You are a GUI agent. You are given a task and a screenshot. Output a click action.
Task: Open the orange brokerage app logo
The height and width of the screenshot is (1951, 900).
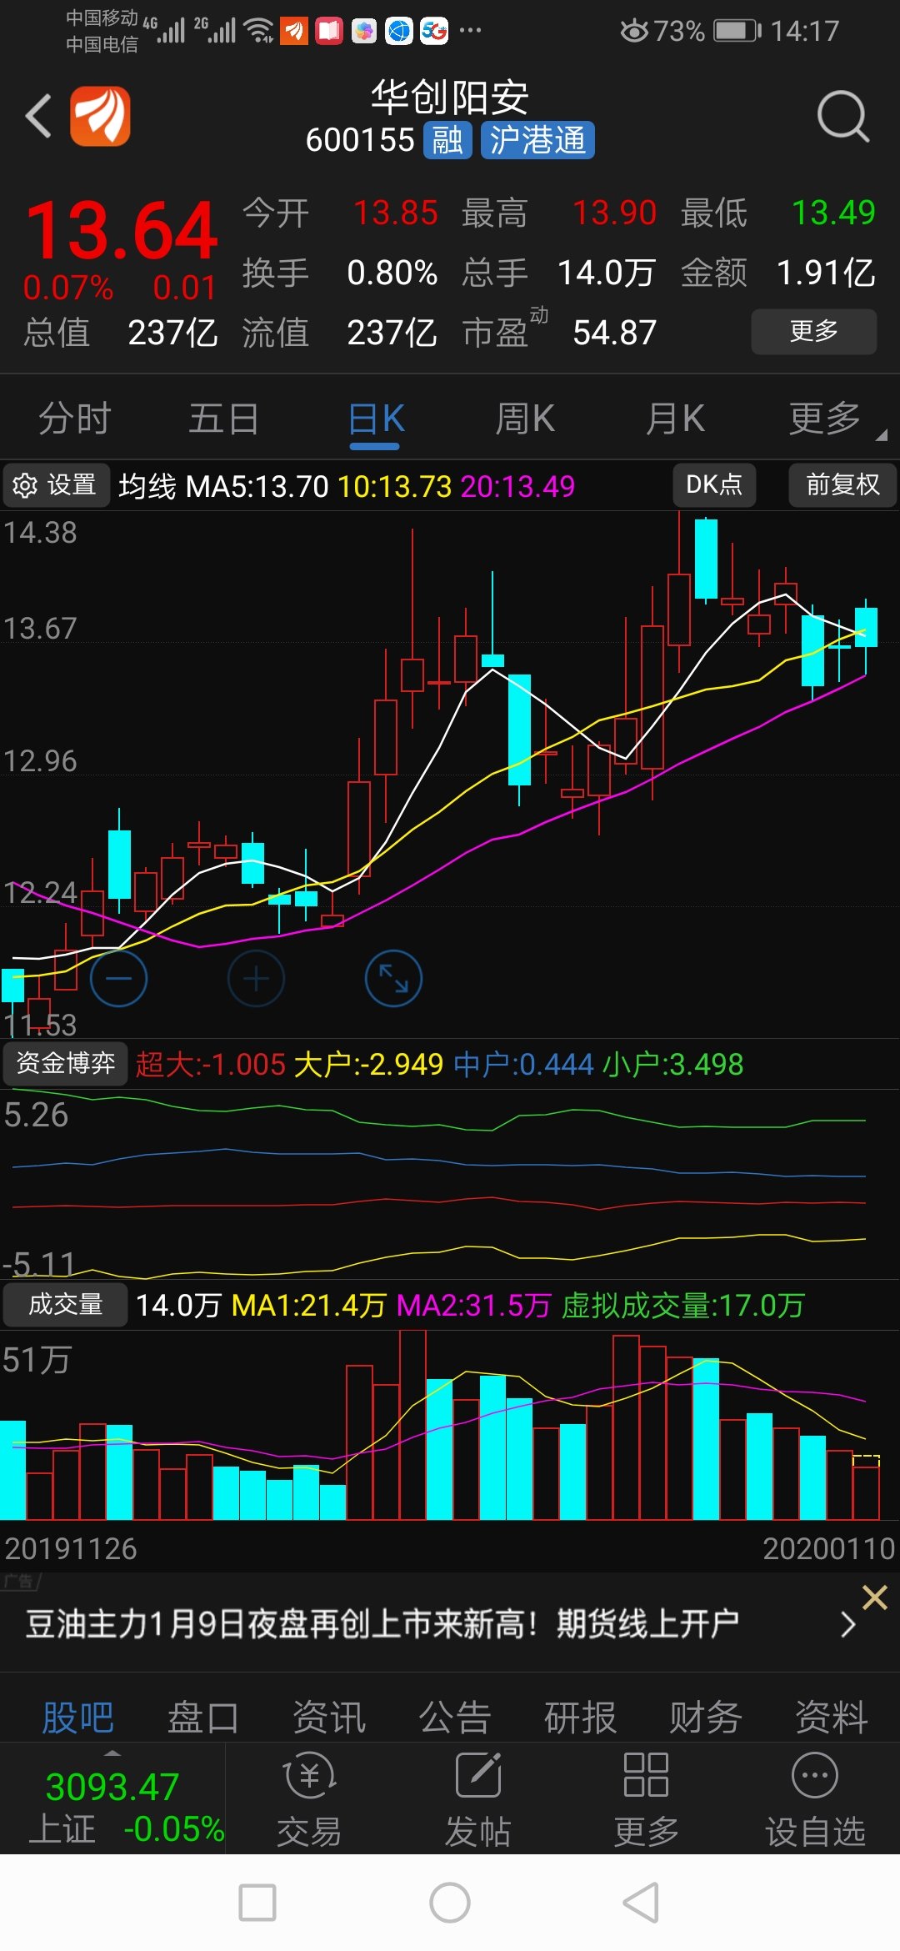tap(100, 116)
